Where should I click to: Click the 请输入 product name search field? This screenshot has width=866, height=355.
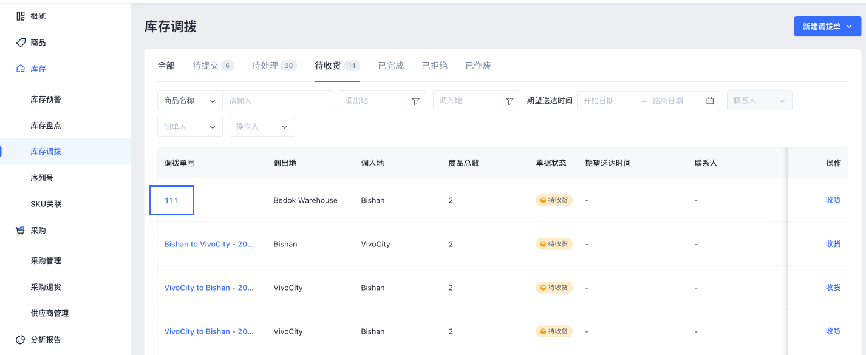coord(277,101)
